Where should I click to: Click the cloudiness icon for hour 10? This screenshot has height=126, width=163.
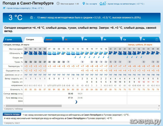[x=64, y=53]
